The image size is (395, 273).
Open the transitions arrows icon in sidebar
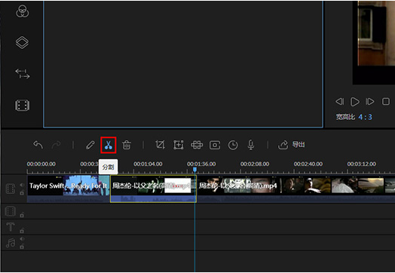23,74
